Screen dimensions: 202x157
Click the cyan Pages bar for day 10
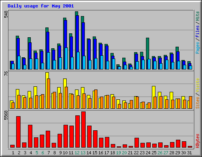coord(66,58)
